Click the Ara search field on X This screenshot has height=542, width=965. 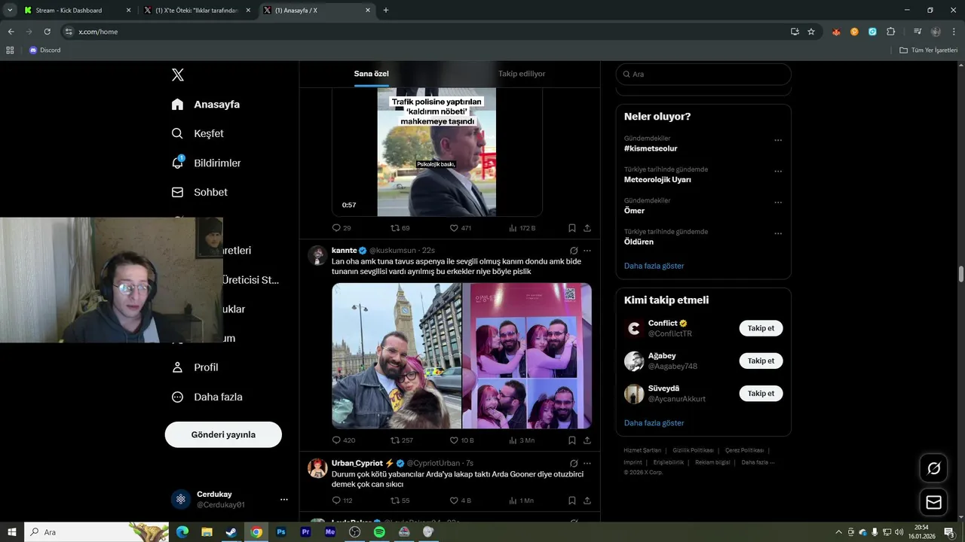(703, 74)
